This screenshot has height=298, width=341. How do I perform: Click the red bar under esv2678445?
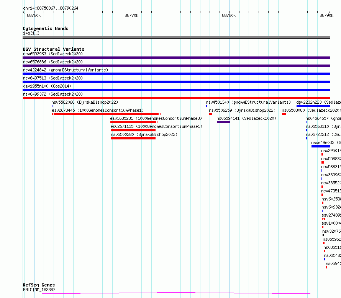tap(107, 114)
